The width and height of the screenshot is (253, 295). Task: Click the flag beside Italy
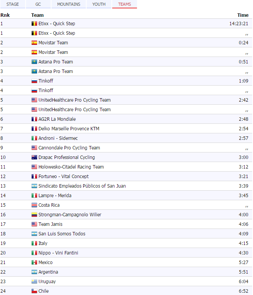(x=34, y=243)
